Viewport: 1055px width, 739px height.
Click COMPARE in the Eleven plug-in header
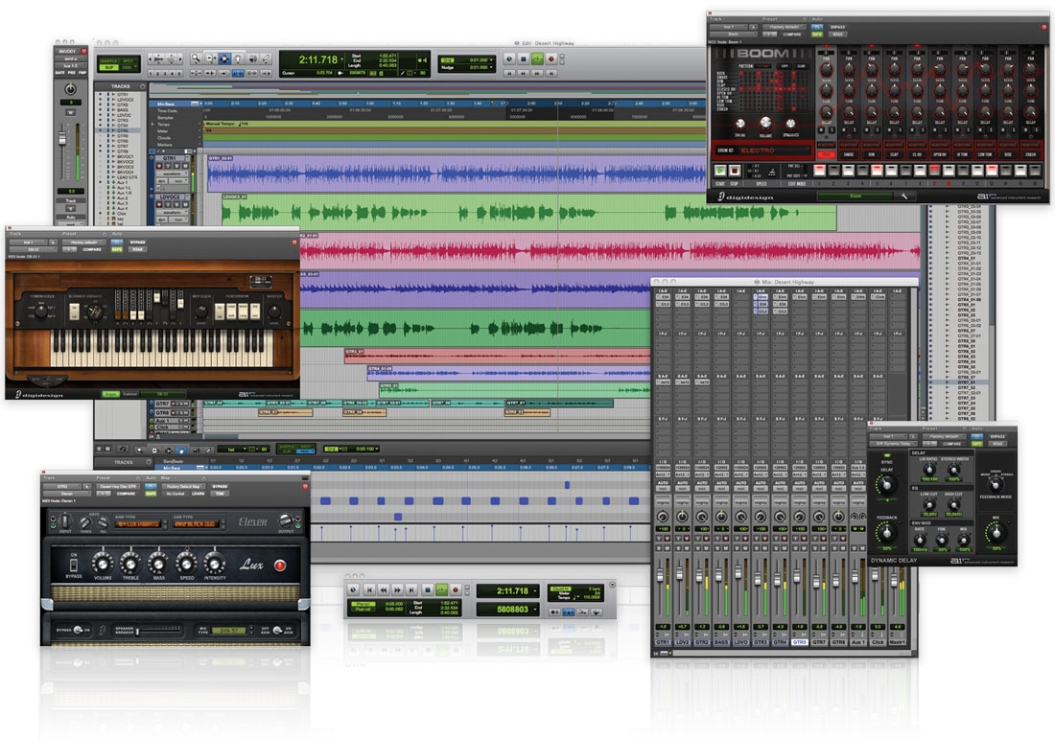pos(126,494)
